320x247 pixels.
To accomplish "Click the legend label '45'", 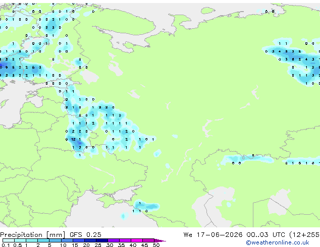I will [x=144, y=245].
